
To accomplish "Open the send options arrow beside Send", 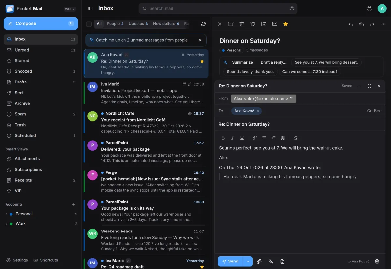I will 248,261.
